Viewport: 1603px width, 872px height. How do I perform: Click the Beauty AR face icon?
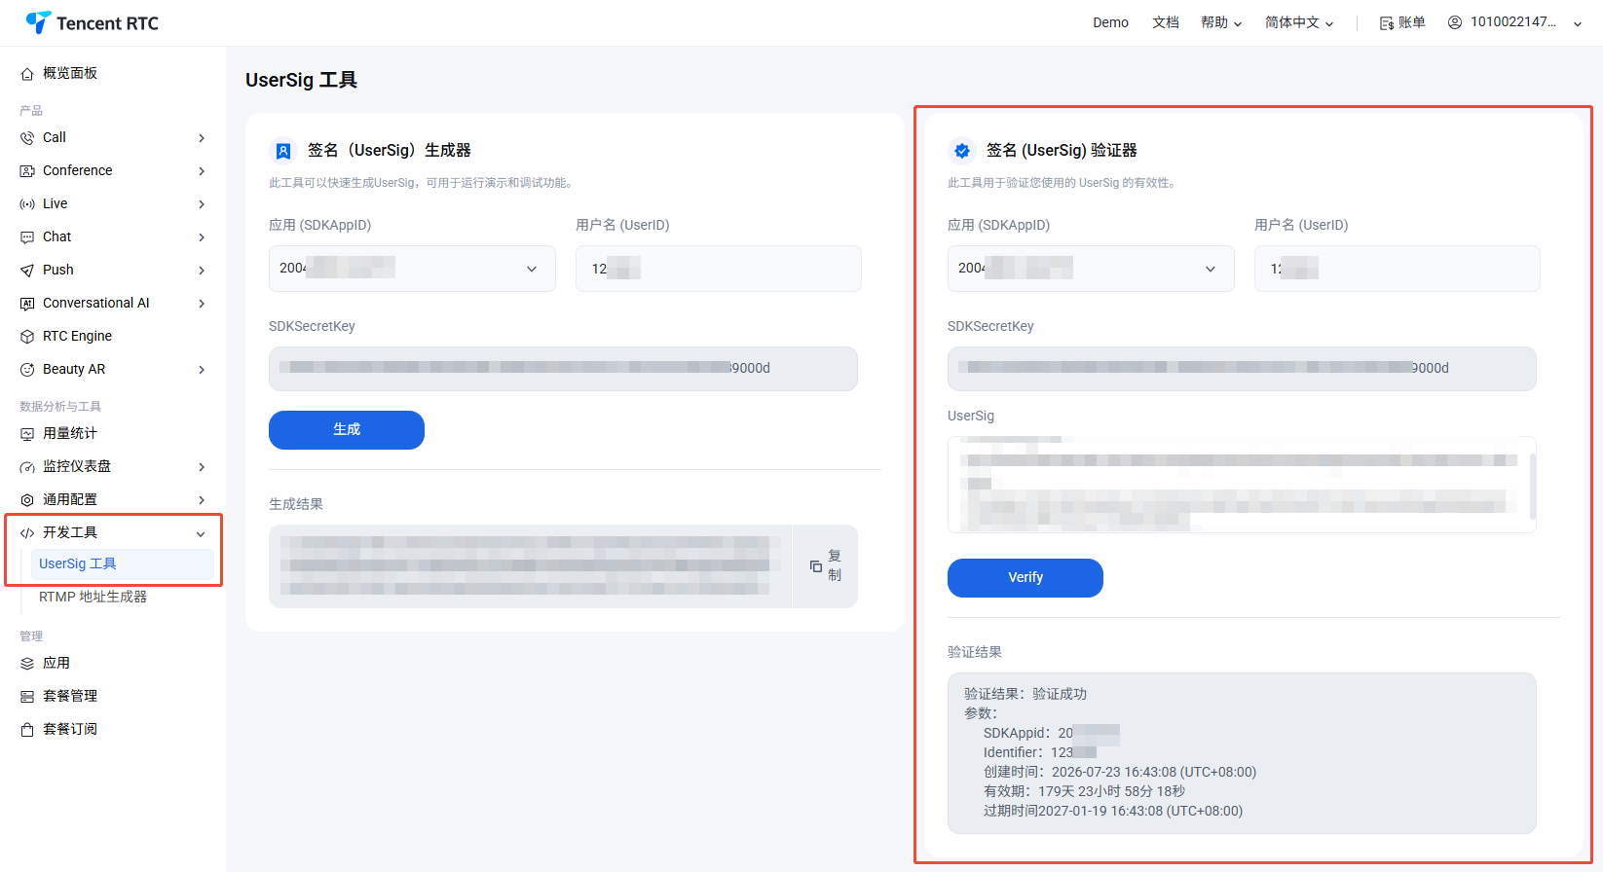(x=27, y=370)
